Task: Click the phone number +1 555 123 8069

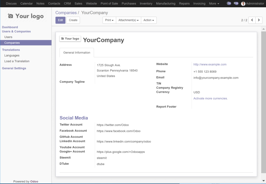Action: click(x=205, y=72)
